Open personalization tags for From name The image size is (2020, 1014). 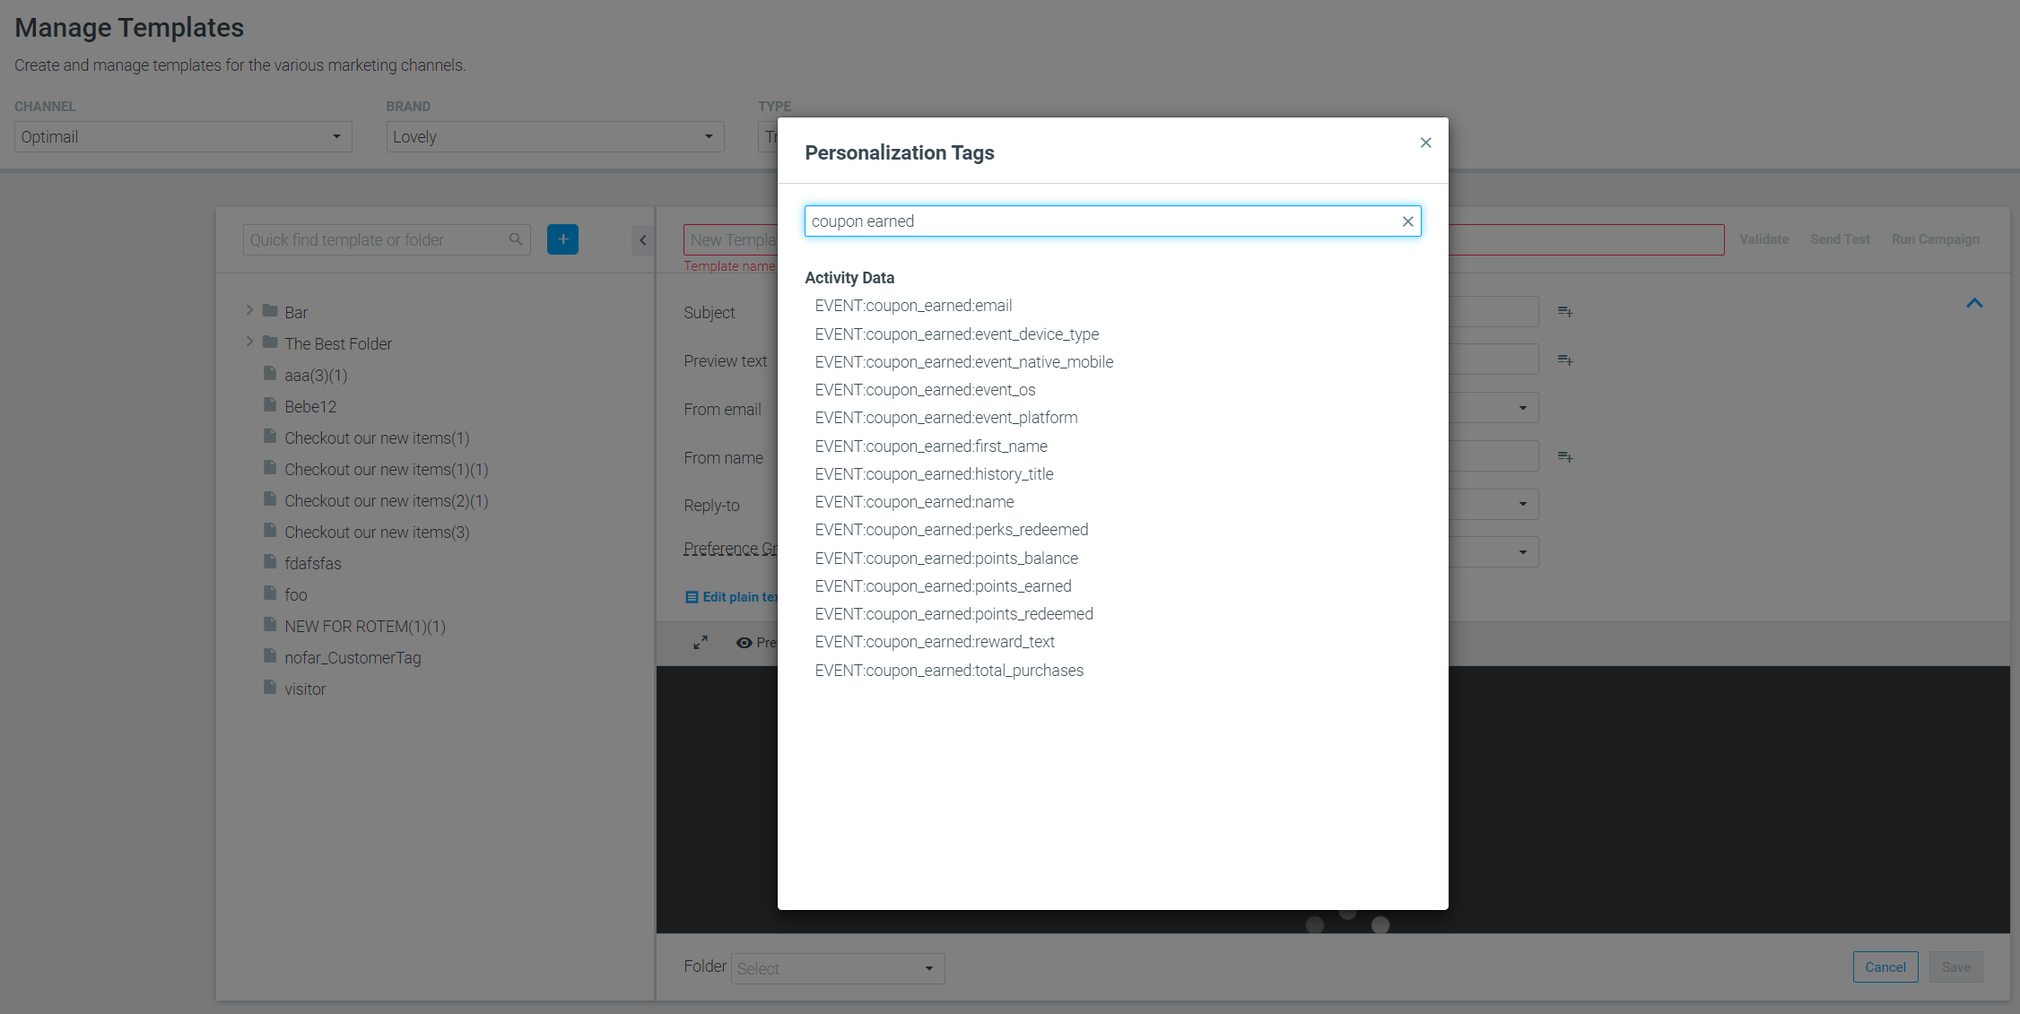tap(1565, 457)
